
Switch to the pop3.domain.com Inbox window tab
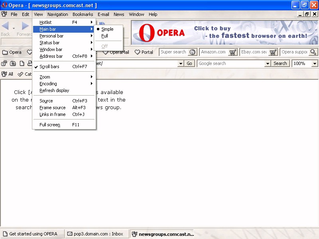pyautogui.click(x=96, y=234)
